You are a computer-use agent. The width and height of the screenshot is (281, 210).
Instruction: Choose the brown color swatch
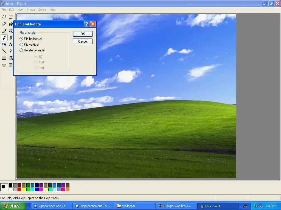point(68,185)
